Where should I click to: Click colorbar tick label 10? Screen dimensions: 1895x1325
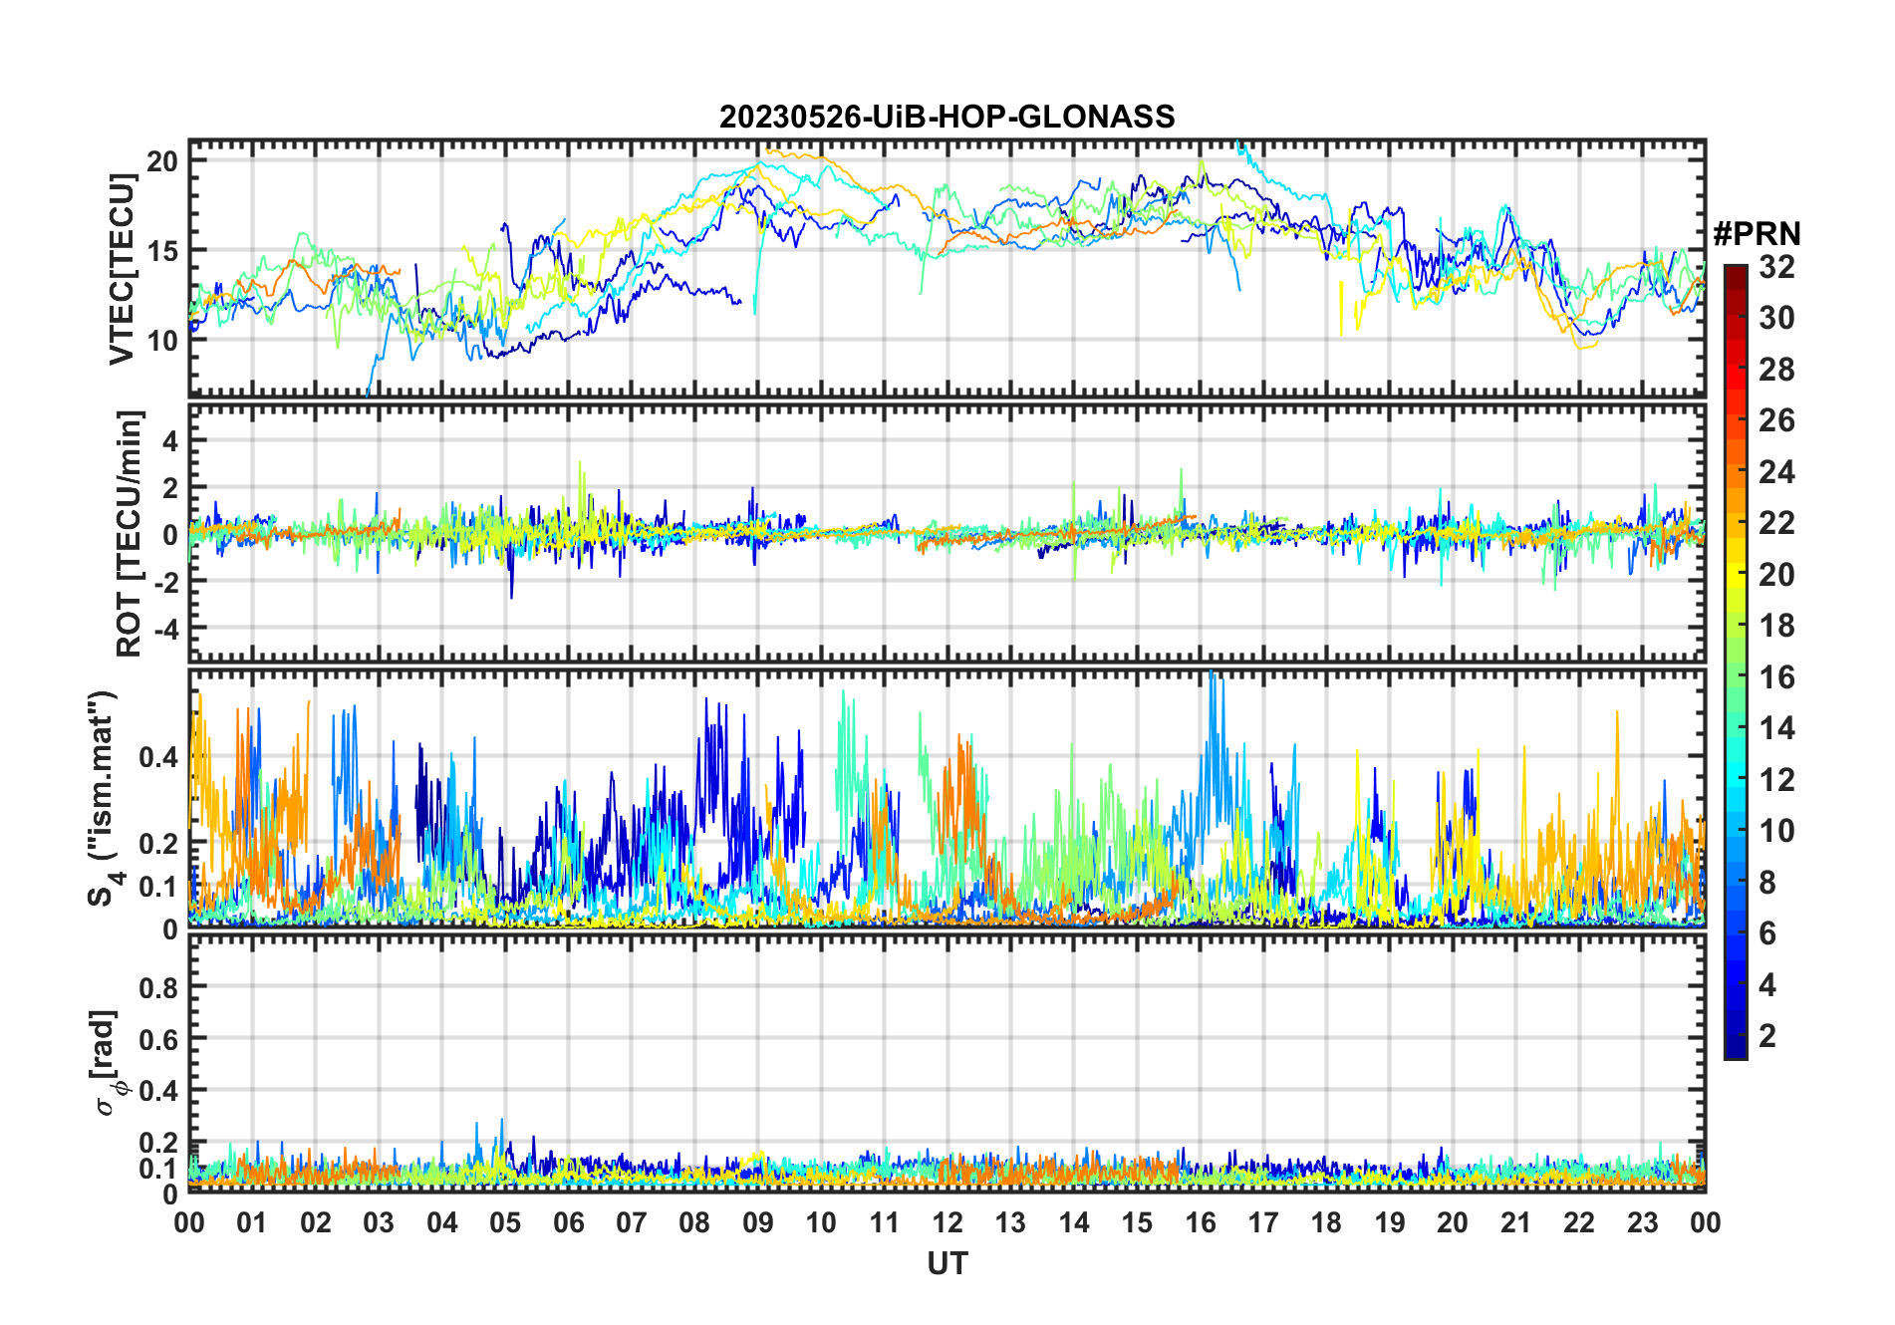1776,831
